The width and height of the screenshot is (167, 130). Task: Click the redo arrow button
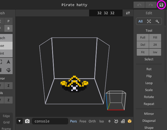tap(151, 5)
